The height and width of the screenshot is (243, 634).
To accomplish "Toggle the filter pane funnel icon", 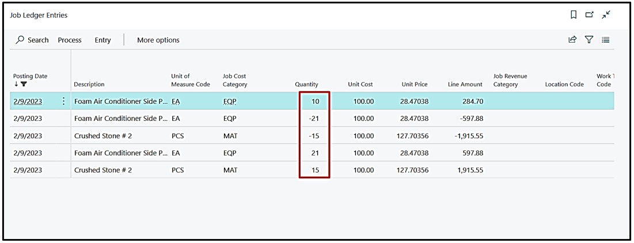I will 589,40.
